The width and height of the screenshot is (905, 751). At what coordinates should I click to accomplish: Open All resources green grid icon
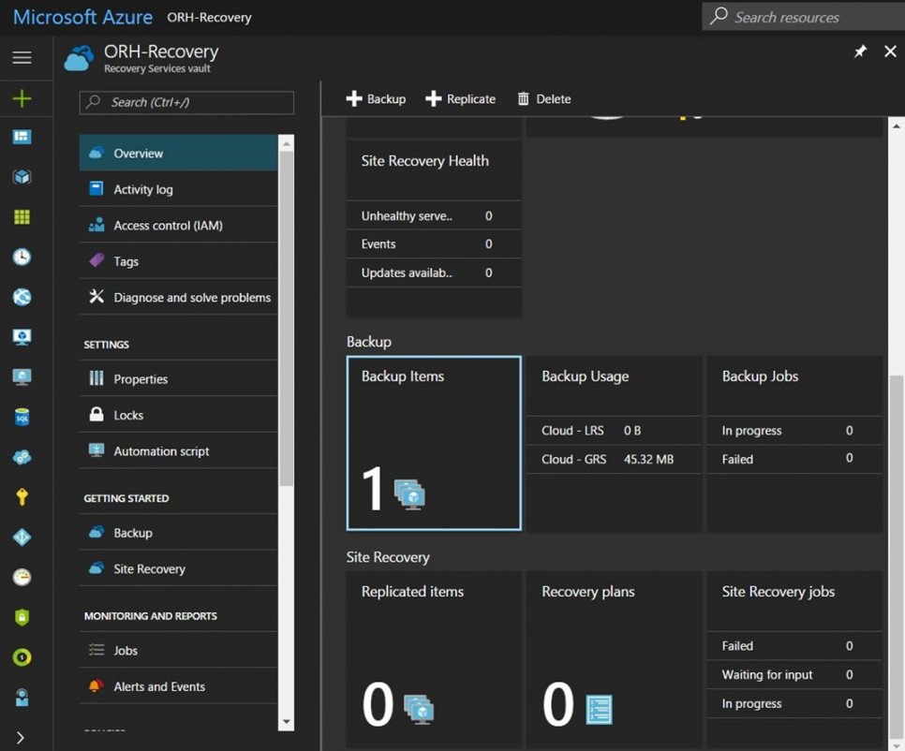tap(22, 217)
